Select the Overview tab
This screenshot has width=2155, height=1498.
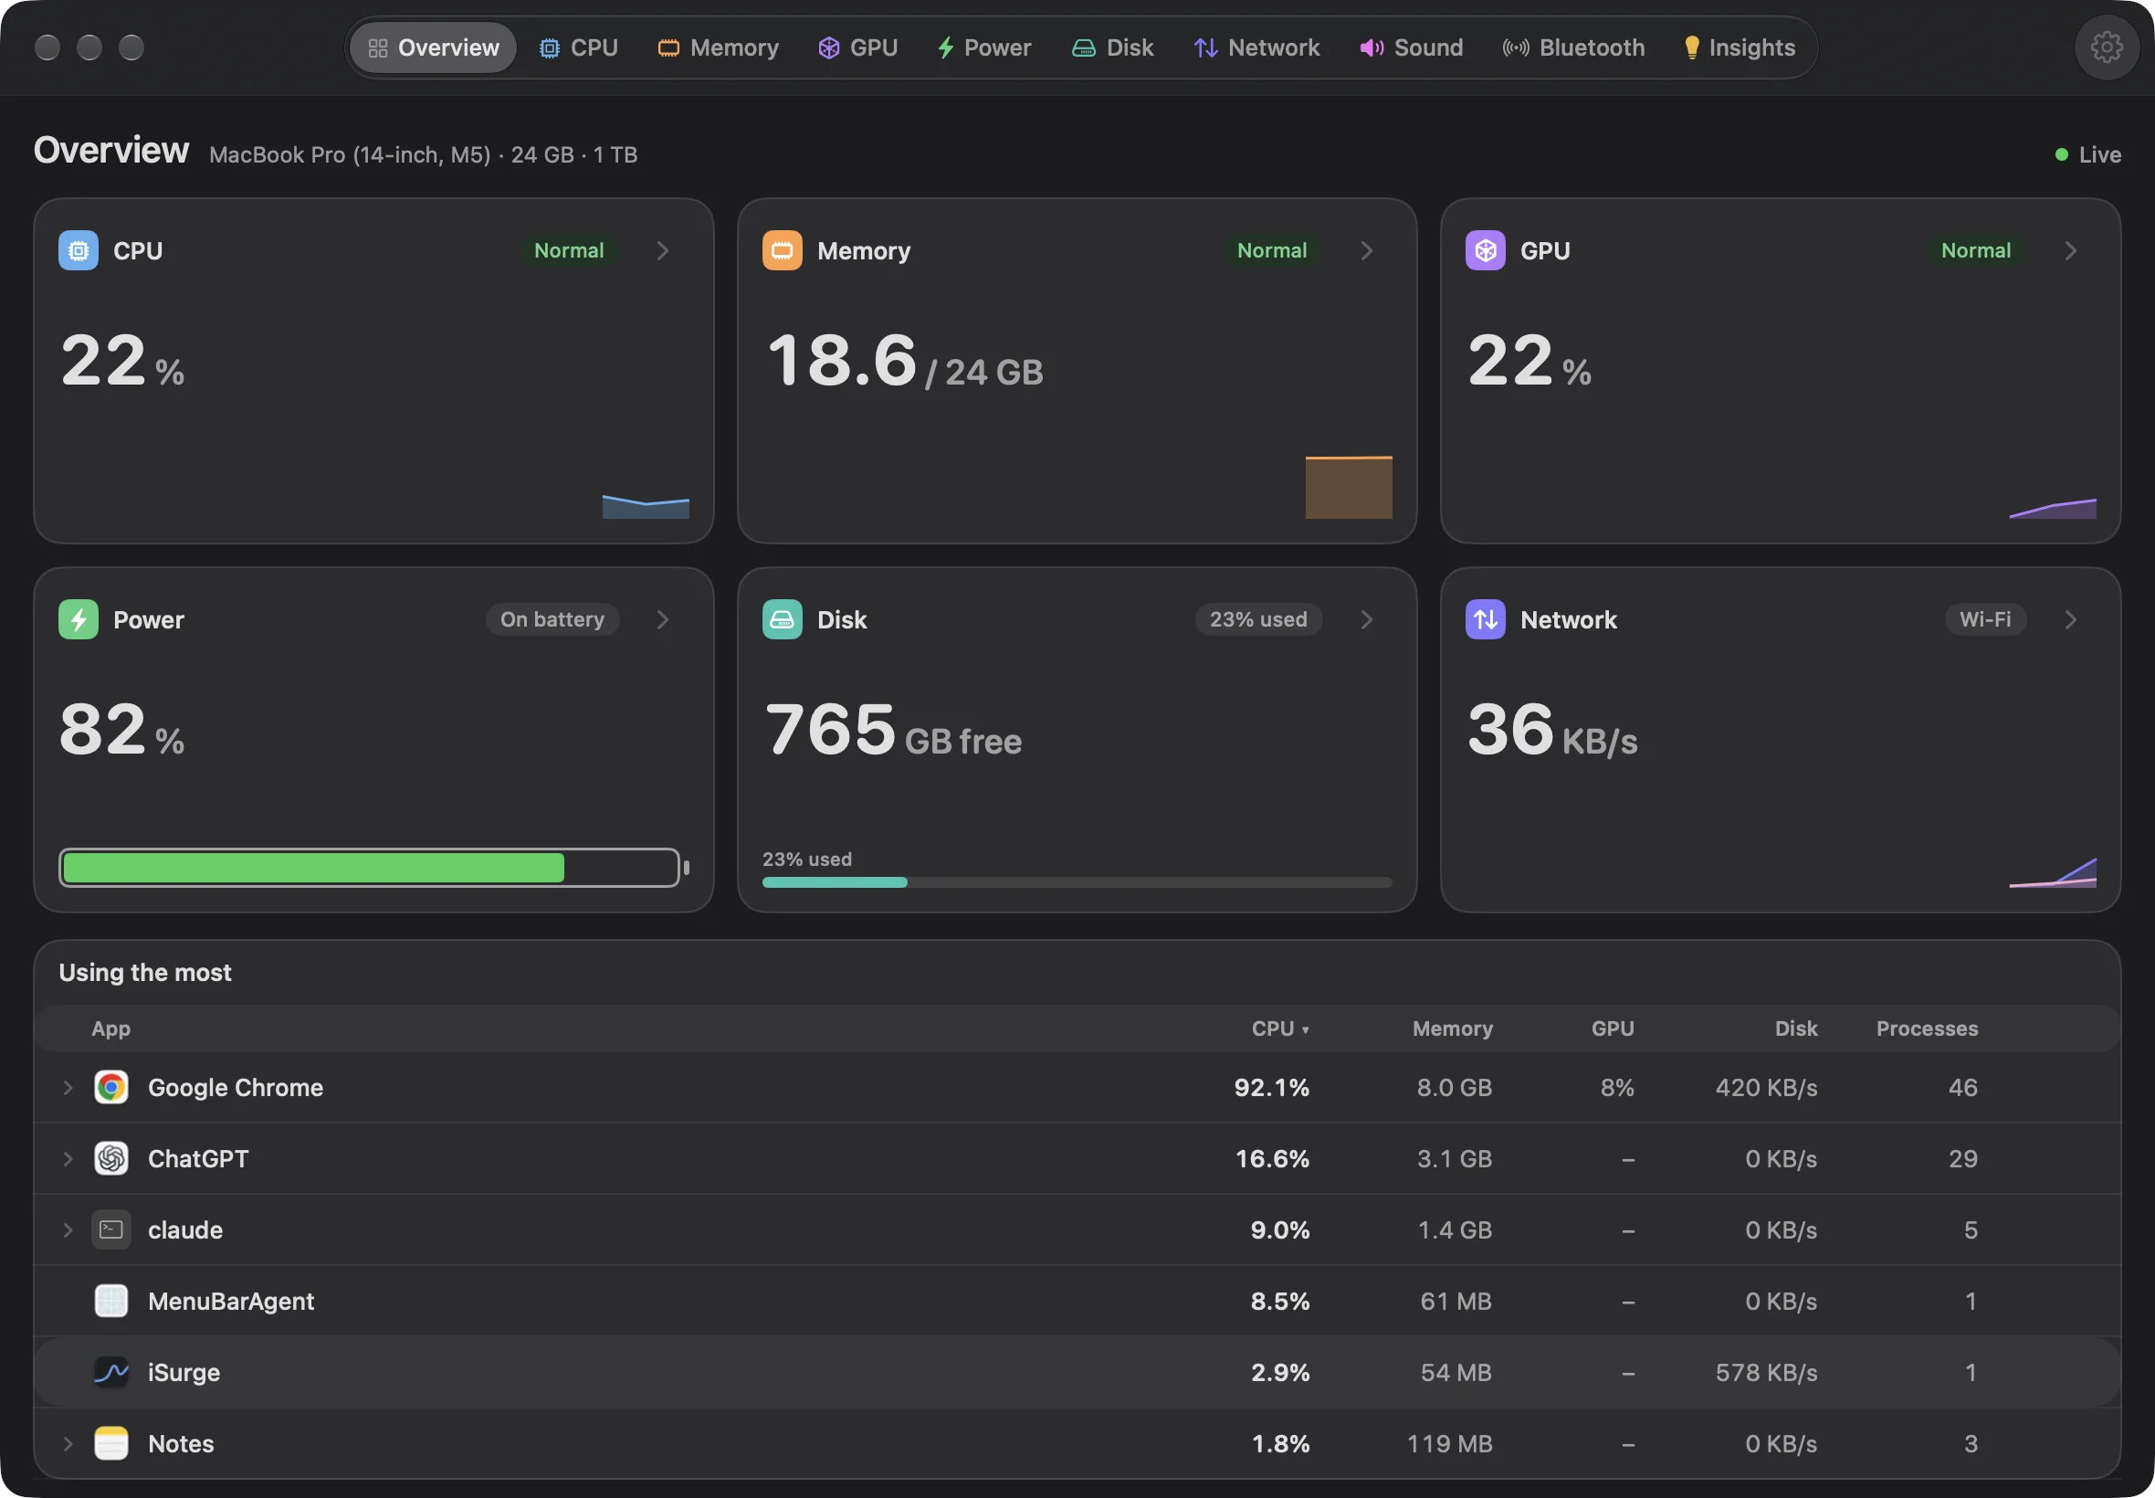point(434,47)
